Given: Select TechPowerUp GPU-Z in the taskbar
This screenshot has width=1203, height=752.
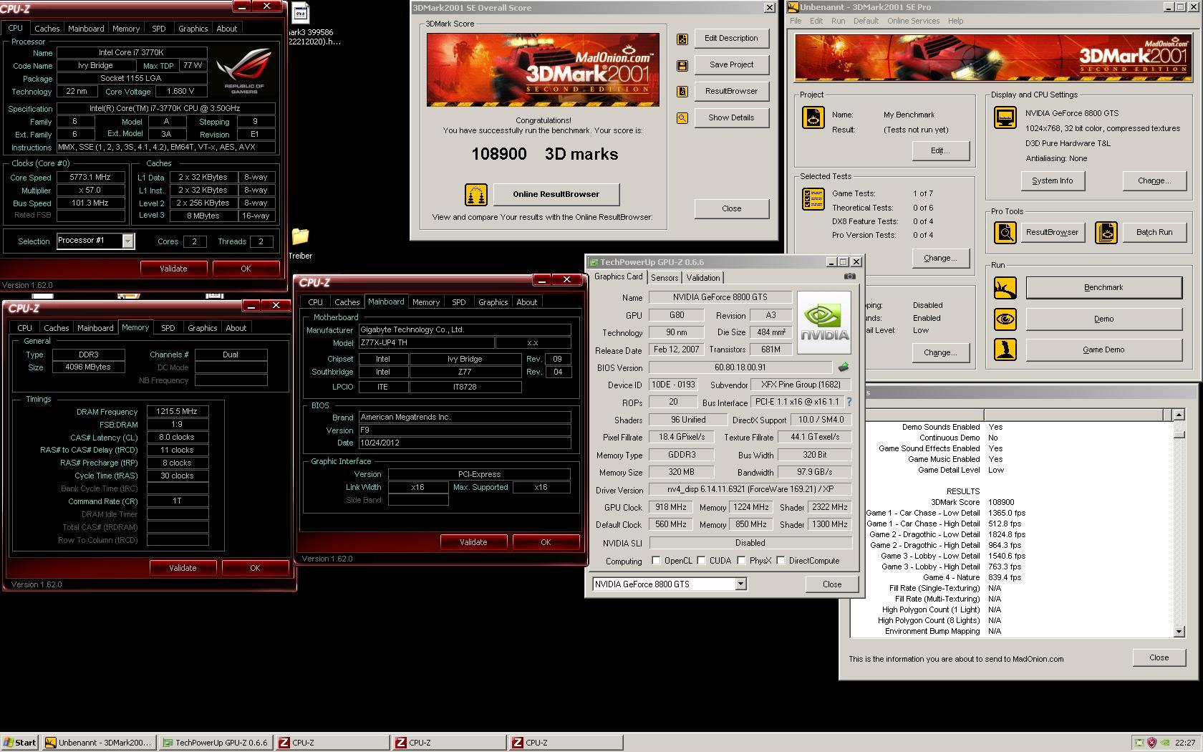Looking at the screenshot, I should tap(216, 743).
